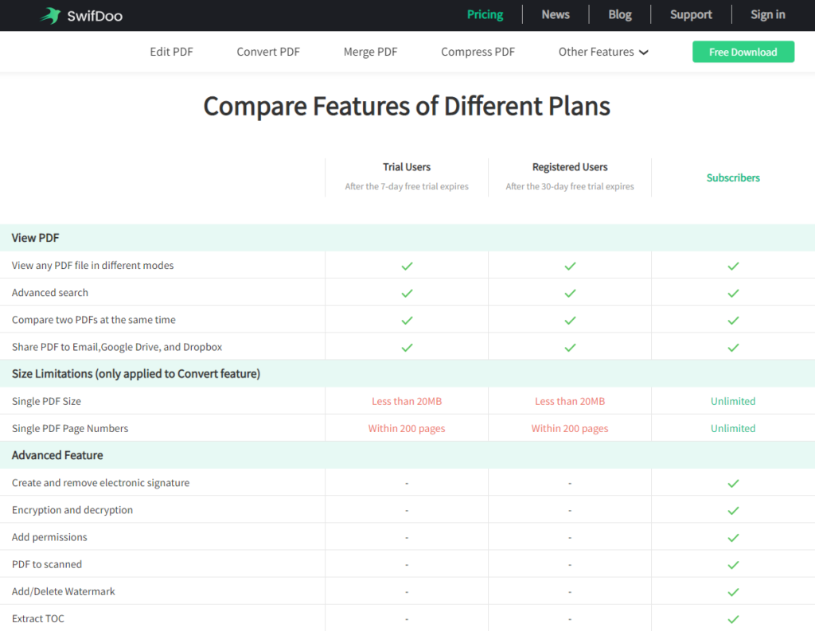Click Trial Users checkmark for View any PDF file
The width and height of the screenshot is (815, 631).
click(407, 266)
